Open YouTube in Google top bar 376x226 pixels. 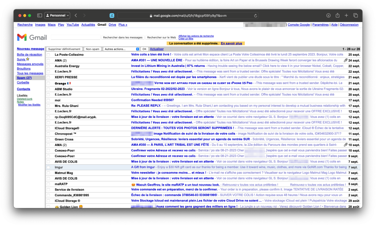[x=73, y=25]
